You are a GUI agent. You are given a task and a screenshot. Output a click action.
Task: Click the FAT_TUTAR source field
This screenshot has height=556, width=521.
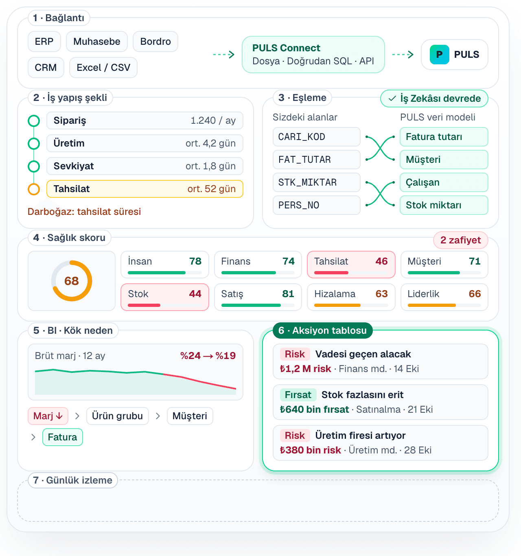click(317, 160)
